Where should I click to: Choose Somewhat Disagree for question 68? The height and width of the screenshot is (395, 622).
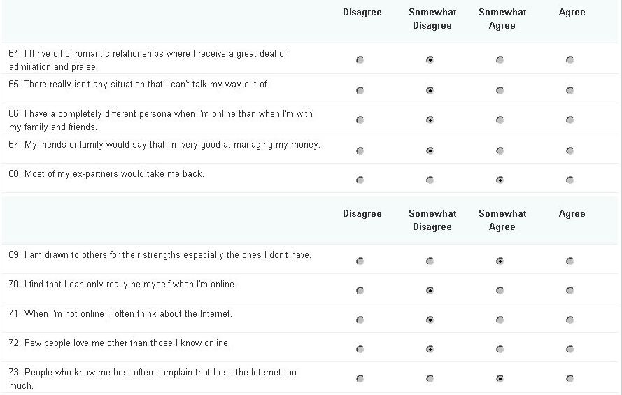point(430,180)
